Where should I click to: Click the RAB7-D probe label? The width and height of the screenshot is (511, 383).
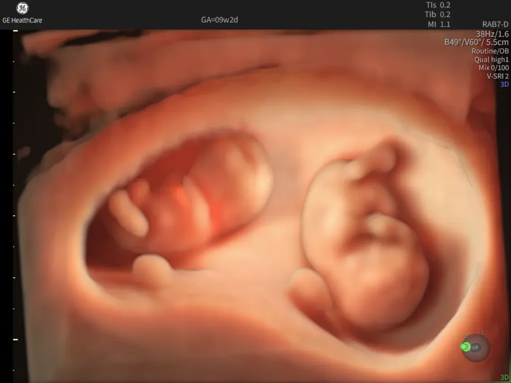(x=496, y=24)
